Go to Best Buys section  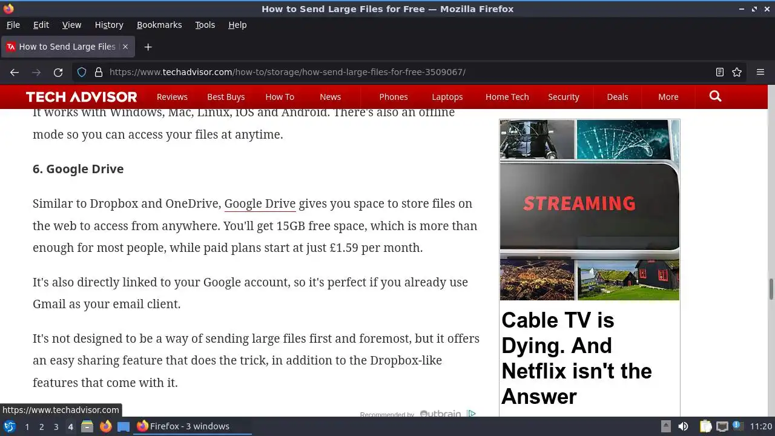click(226, 97)
